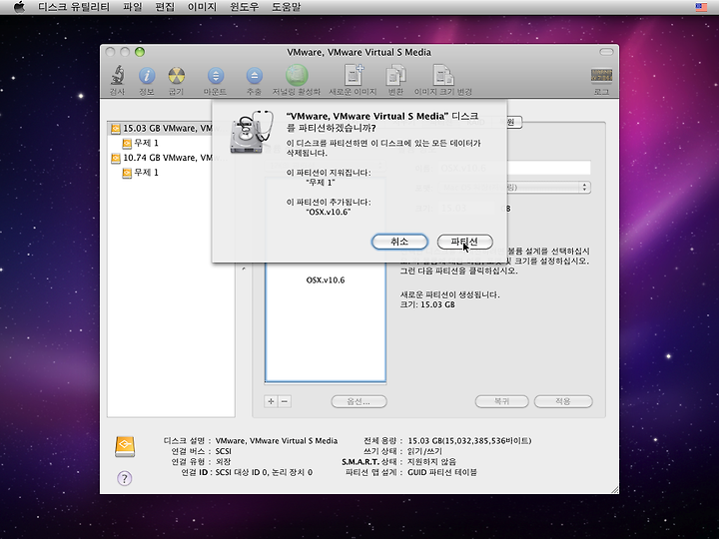This screenshot has width=719, height=539.
Task: Click the green zoom window button
Action: [140, 52]
